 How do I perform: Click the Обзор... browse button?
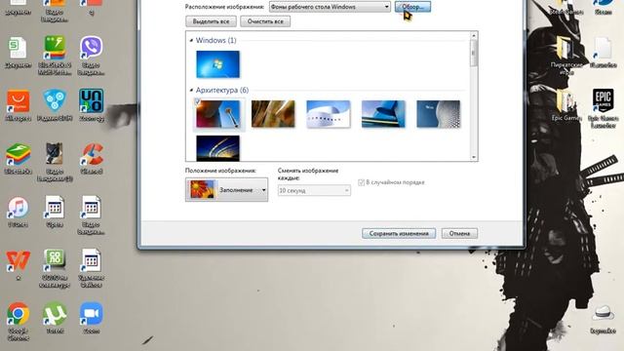[412, 7]
